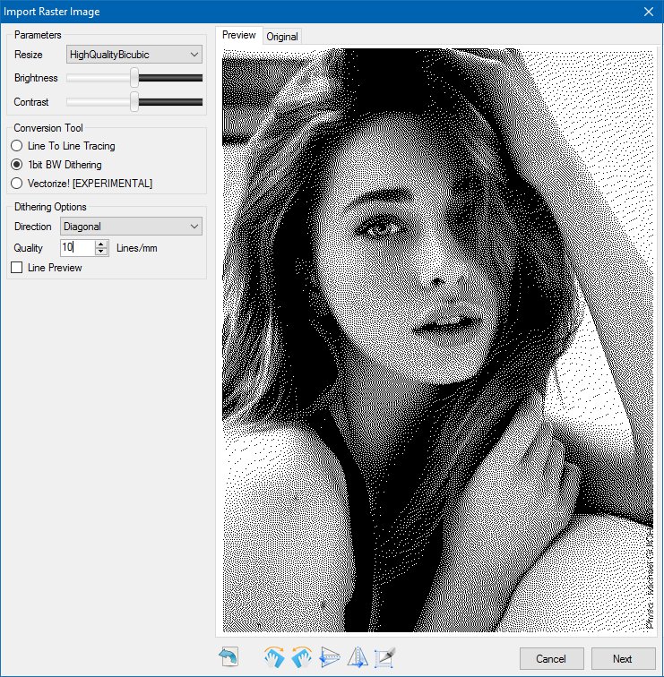Click the revert image icon

229,657
